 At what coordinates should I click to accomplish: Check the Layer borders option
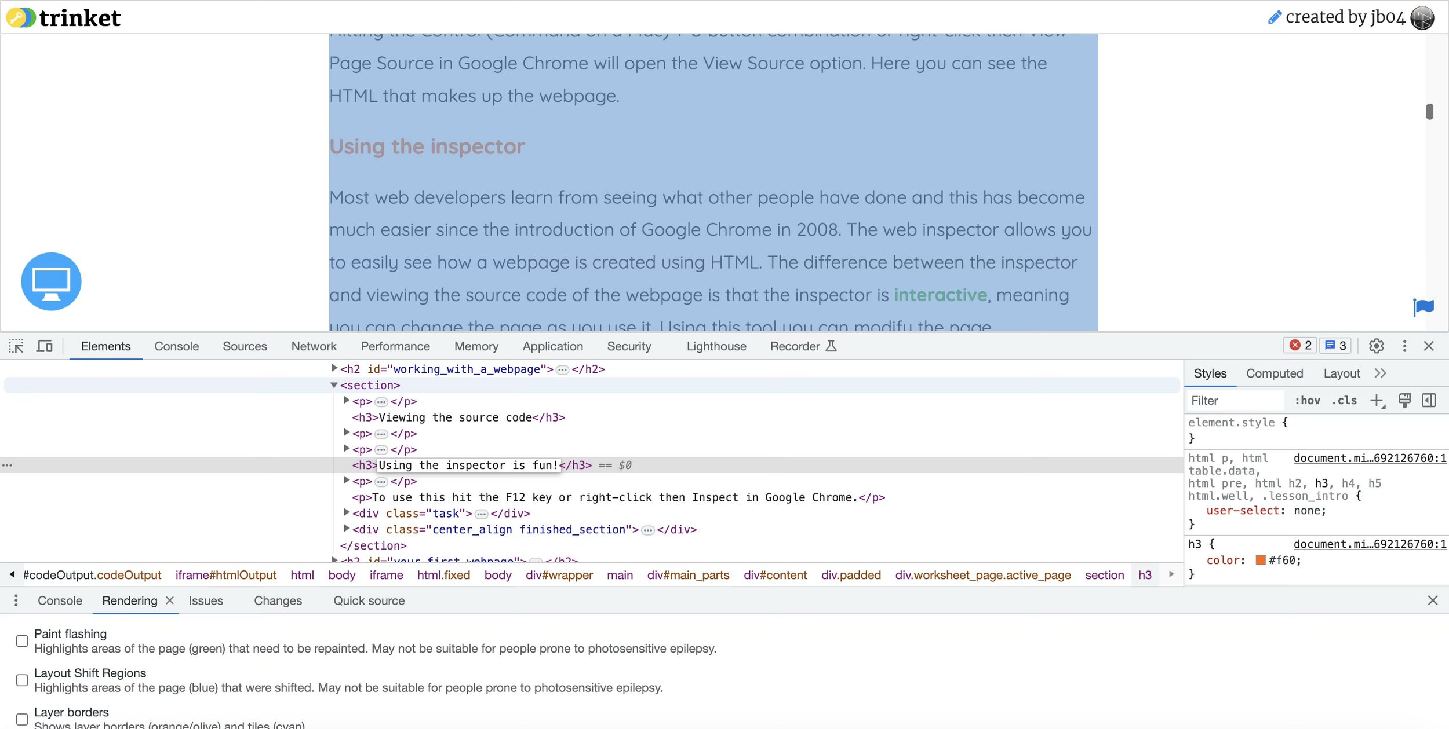tap(22, 719)
